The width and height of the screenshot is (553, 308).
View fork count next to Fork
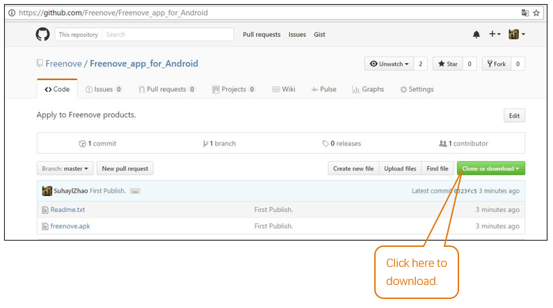click(x=518, y=64)
